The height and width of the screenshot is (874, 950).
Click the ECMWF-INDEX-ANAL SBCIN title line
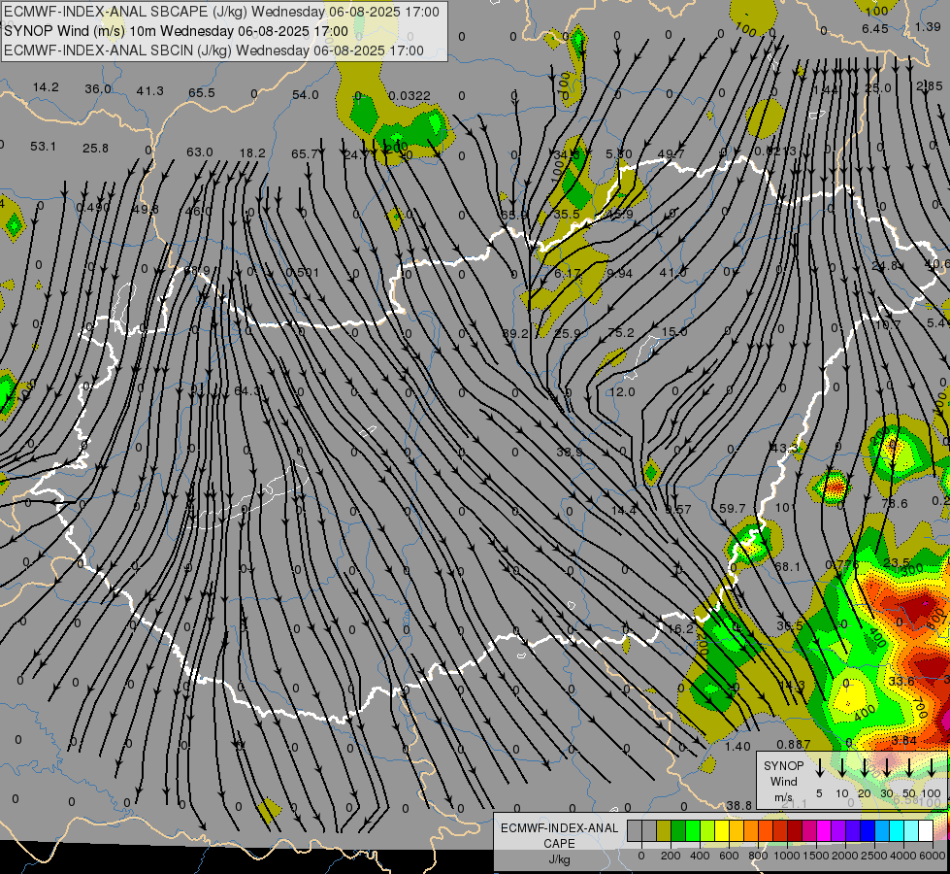pyautogui.click(x=213, y=50)
